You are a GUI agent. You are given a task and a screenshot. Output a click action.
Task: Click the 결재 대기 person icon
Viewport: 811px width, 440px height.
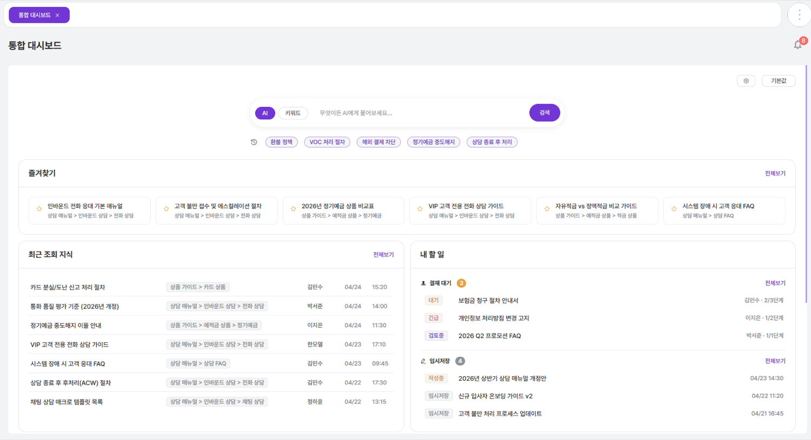[x=423, y=283]
